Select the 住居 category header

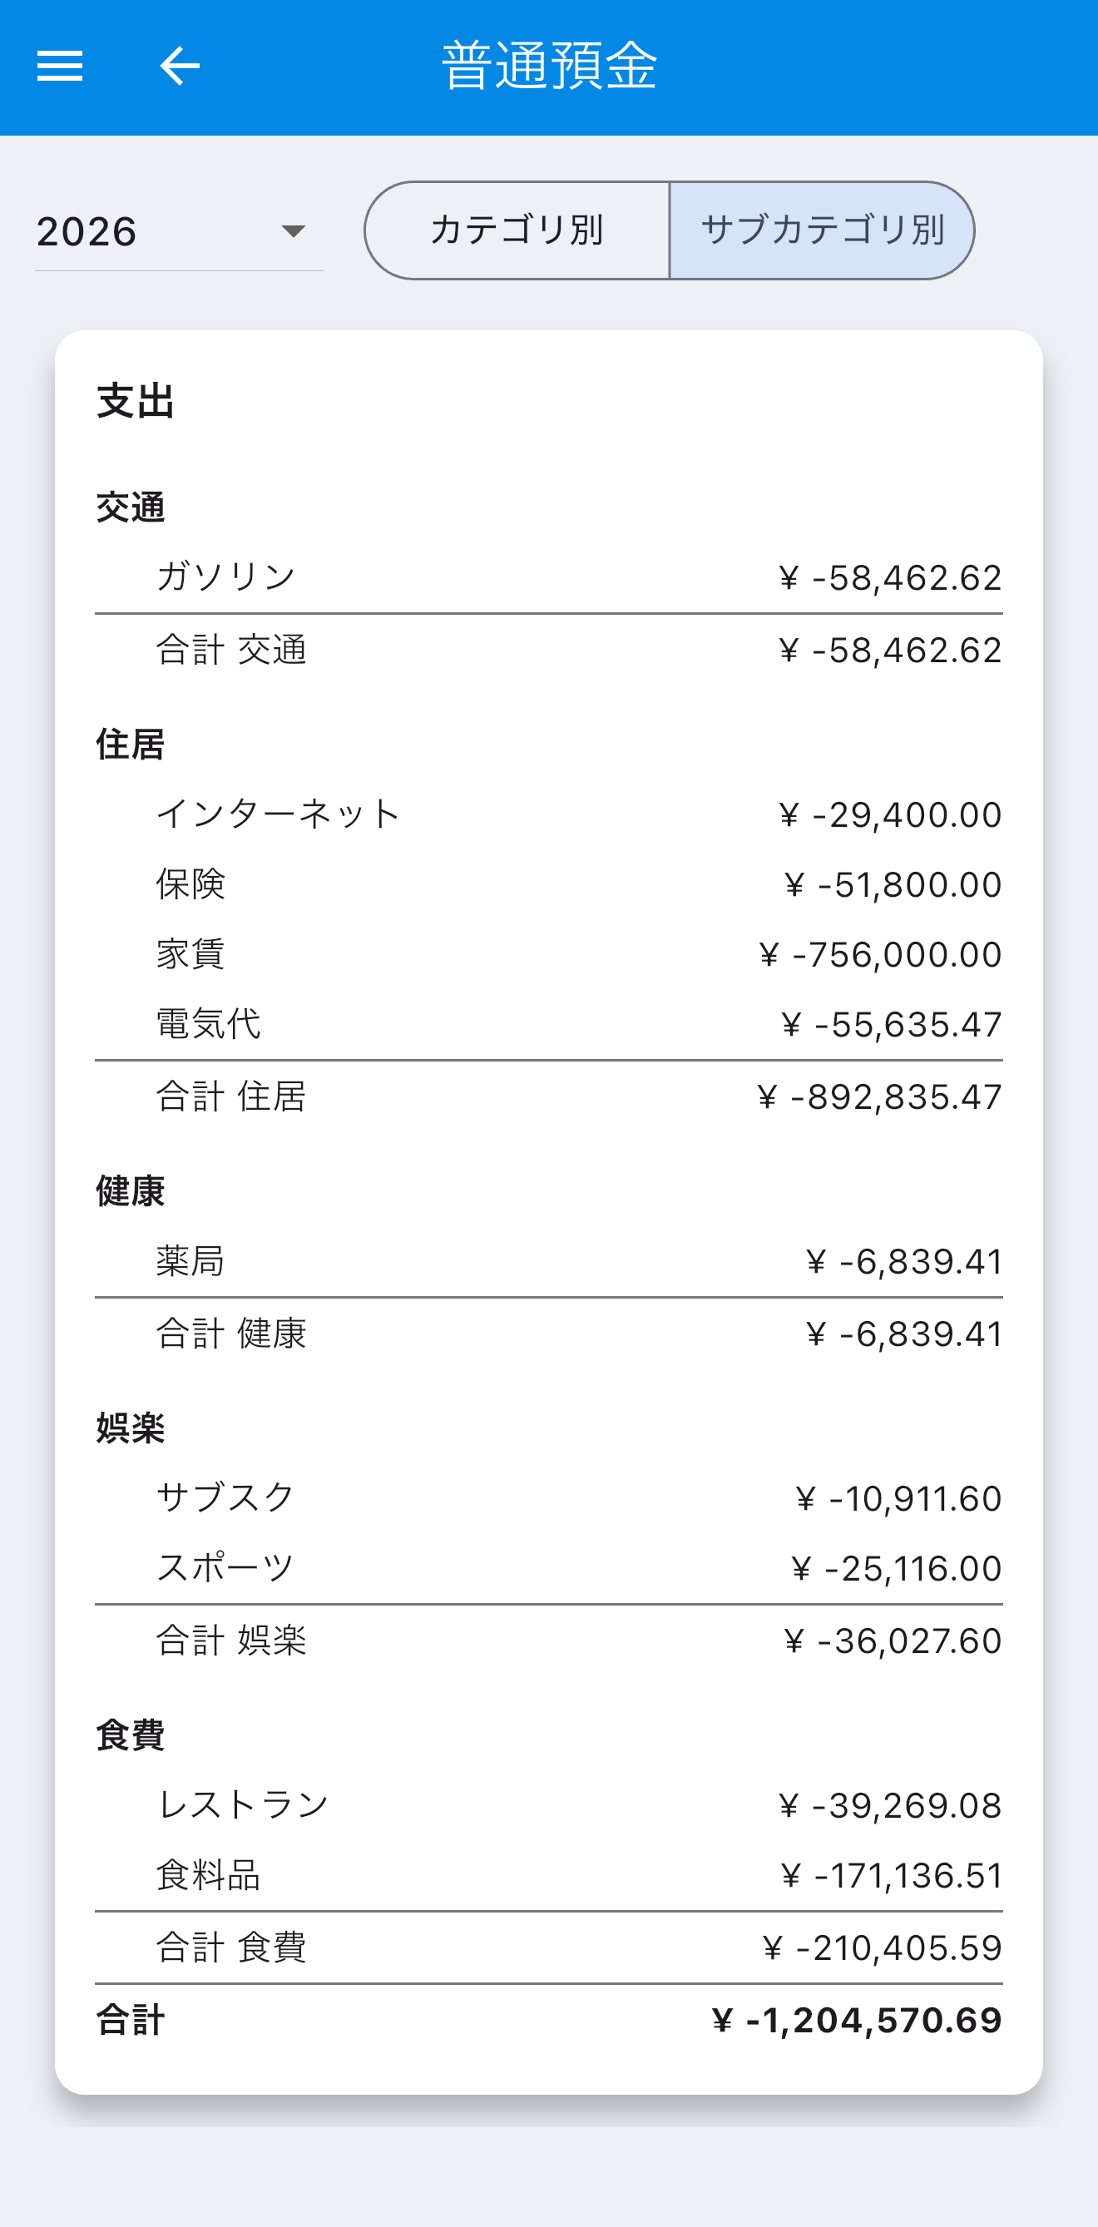click(x=131, y=745)
